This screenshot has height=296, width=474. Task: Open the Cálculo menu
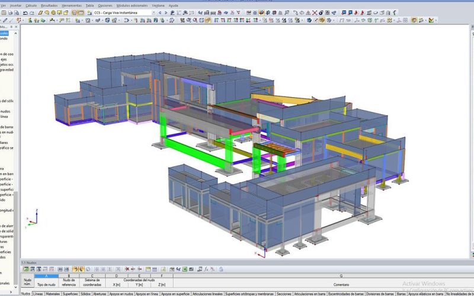pyautogui.click(x=31, y=5)
